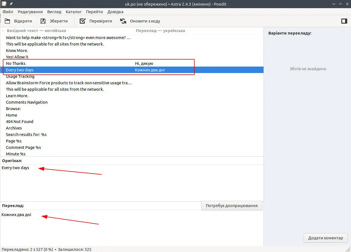Select 'This will be applicable' row below Allow Brainstorm
Image resolution: width=351 pixels, height=252 pixels.
[132, 89]
